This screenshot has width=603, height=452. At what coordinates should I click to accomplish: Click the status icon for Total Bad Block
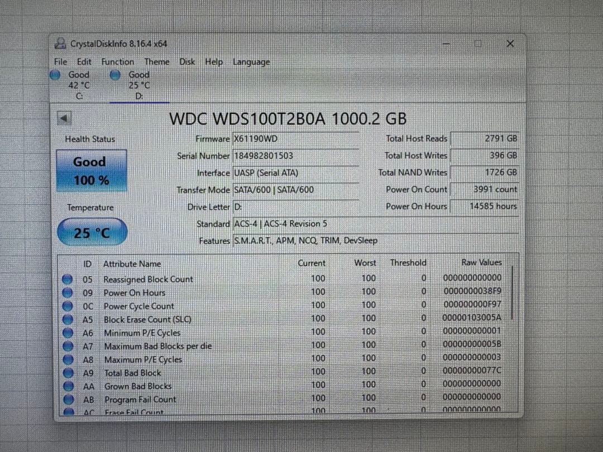click(69, 372)
